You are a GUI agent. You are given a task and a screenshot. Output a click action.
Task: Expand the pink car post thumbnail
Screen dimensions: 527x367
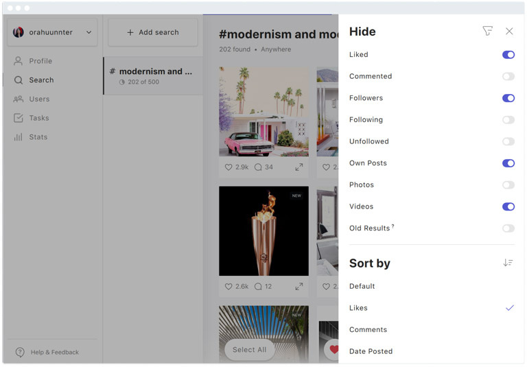(299, 167)
